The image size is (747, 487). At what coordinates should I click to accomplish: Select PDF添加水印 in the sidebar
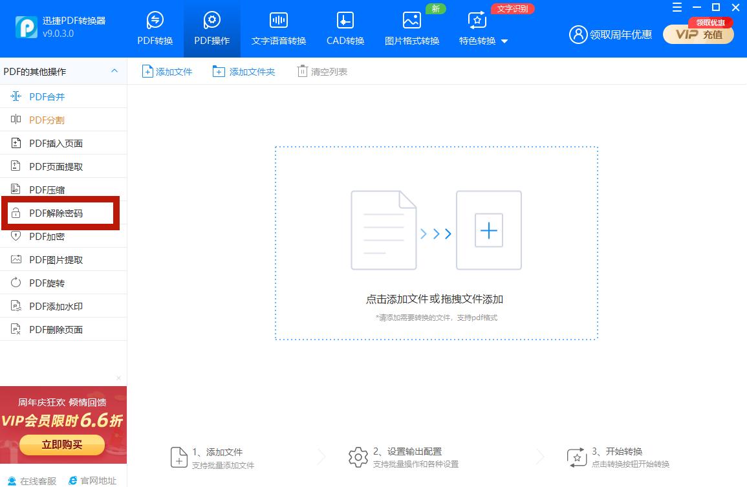(x=53, y=305)
